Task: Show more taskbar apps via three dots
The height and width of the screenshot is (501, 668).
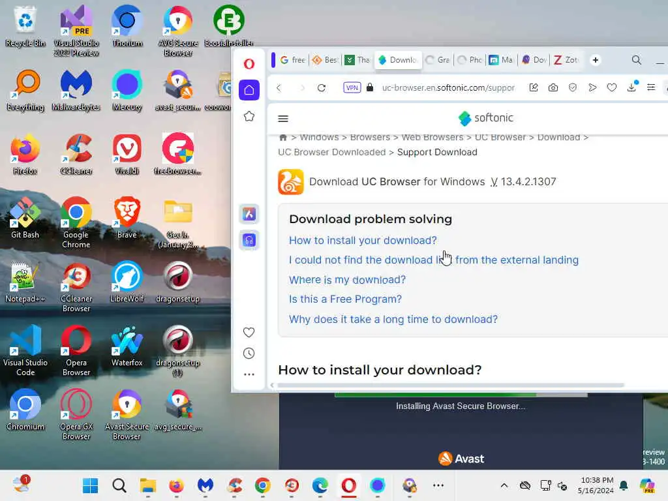Action: point(438,485)
